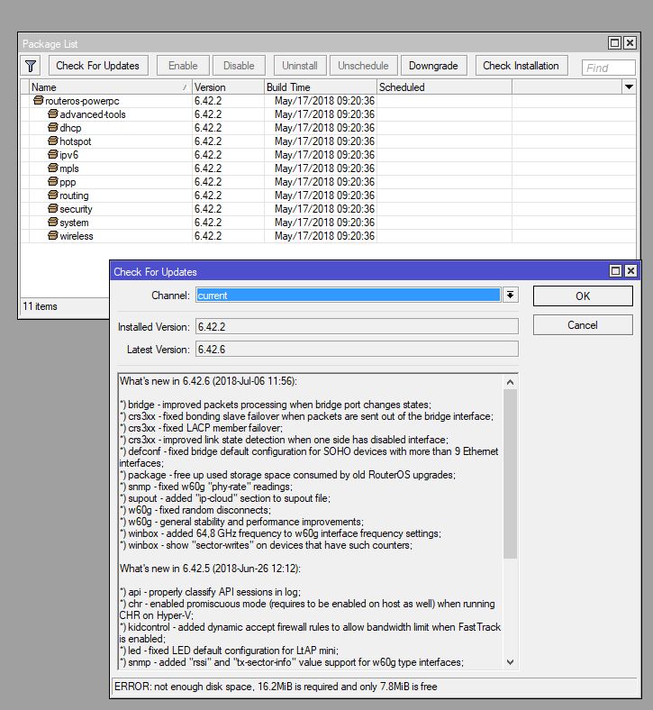Select the routing row name
653x710 pixels.
[x=74, y=196]
